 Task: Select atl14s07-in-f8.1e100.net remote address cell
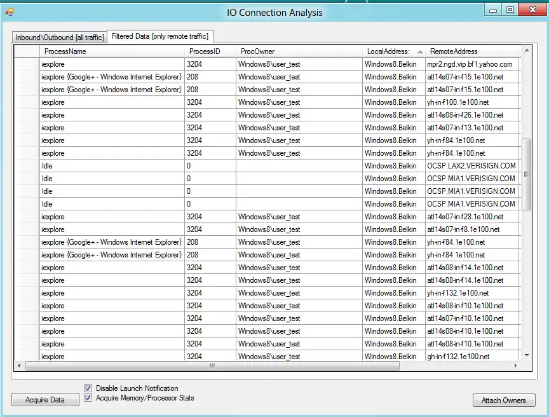473,229
